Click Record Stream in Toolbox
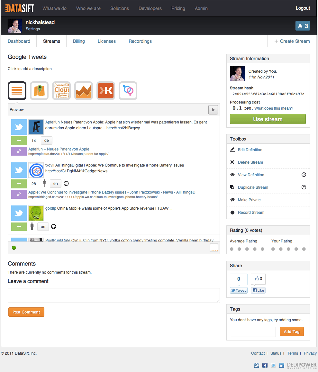 [251, 213]
